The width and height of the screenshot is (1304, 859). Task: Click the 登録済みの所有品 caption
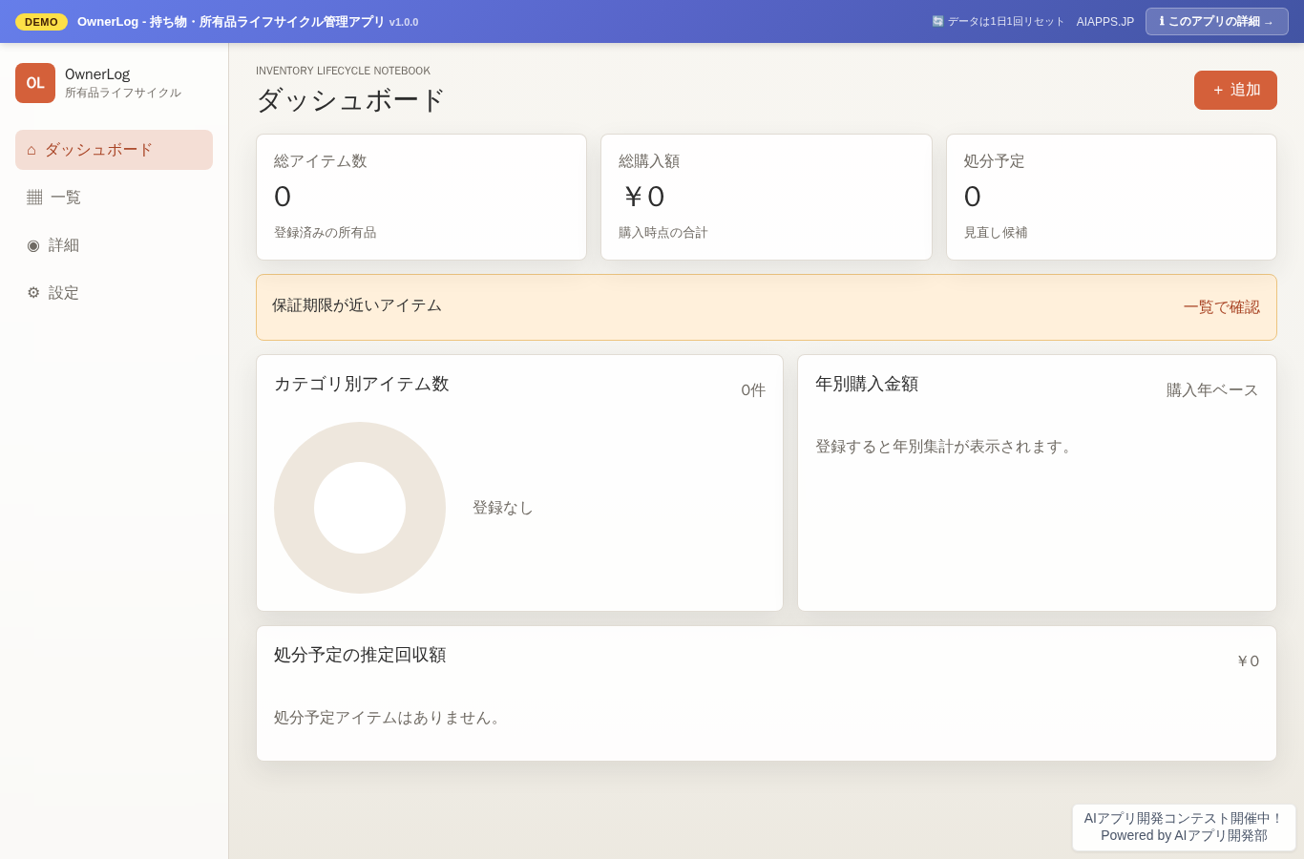[325, 233]
